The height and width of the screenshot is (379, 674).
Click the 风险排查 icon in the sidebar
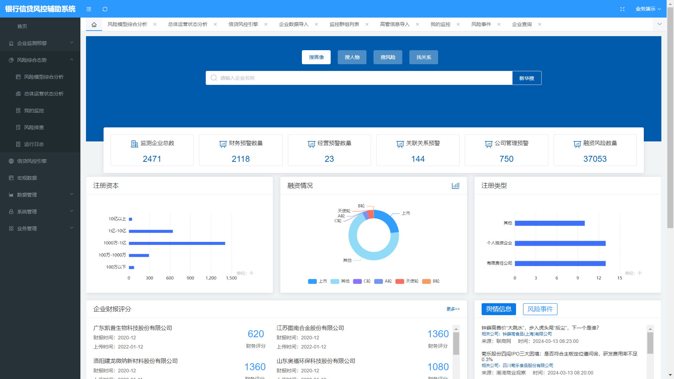click(18, 127)
